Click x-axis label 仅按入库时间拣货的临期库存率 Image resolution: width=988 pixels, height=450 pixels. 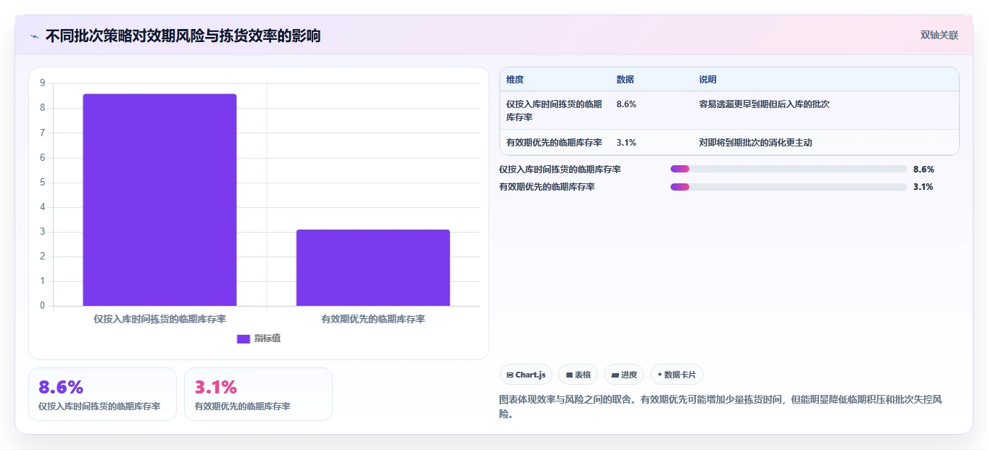click(159, 319)
